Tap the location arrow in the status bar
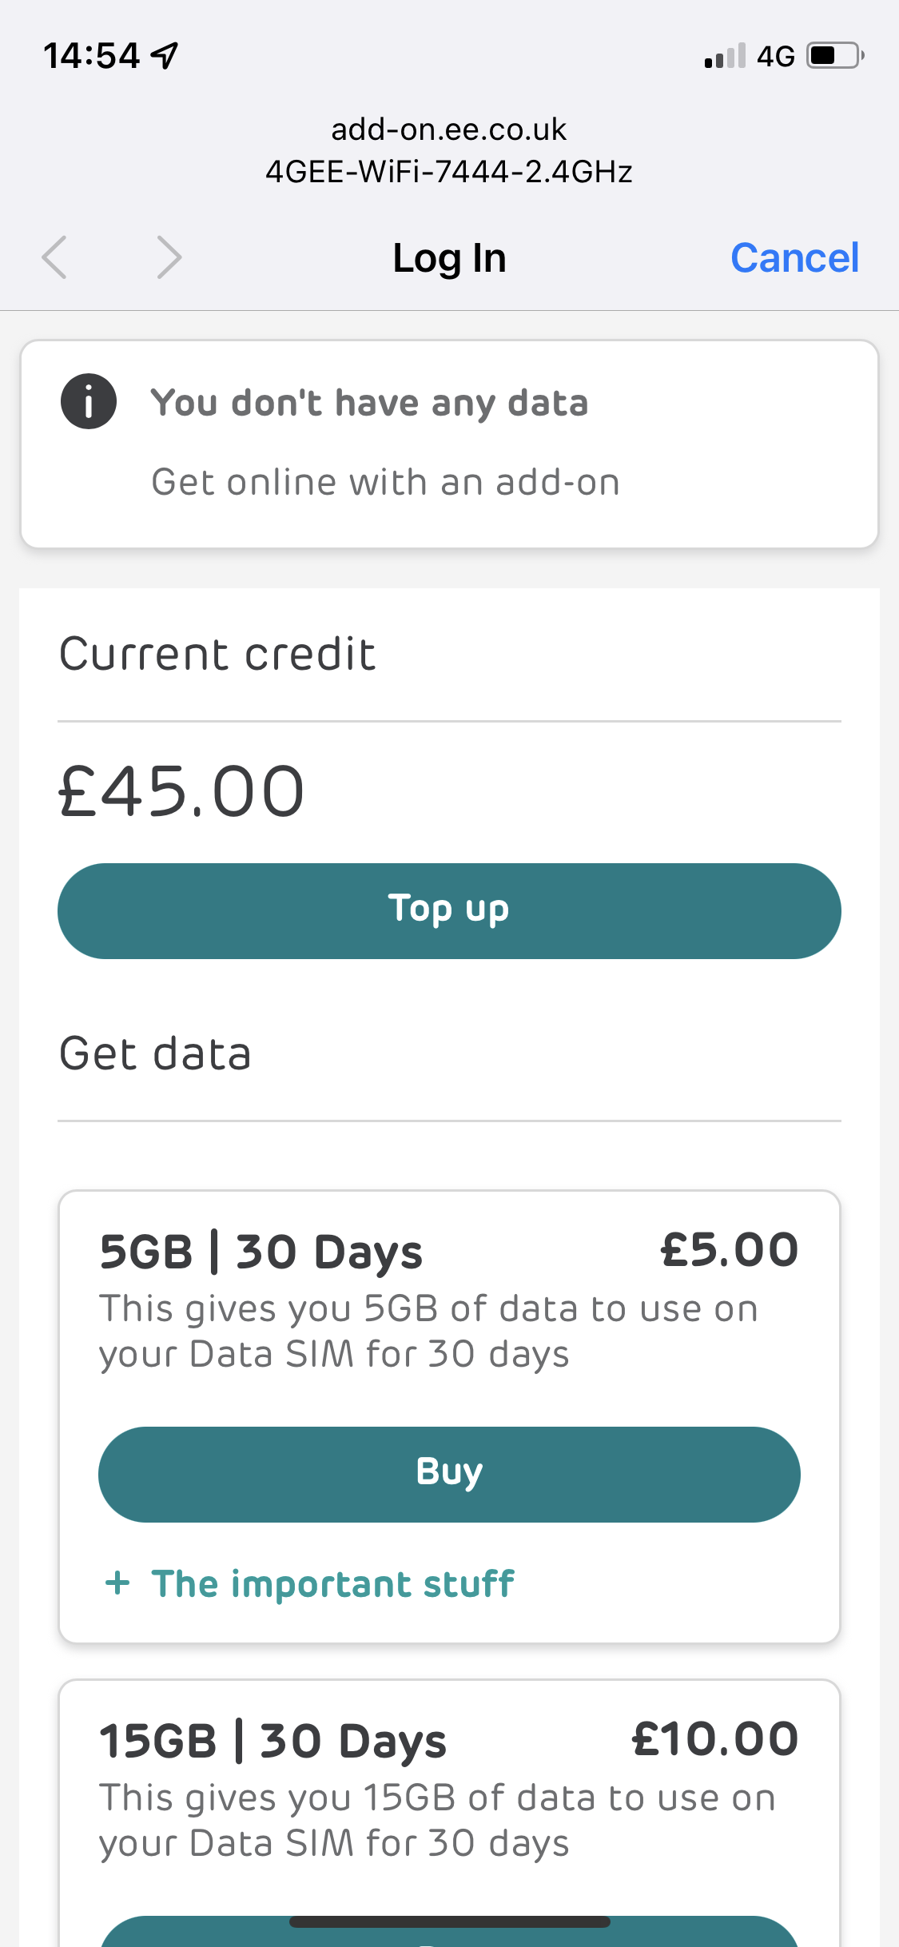This screenshot has height=1947, width=899. (165, 55)
